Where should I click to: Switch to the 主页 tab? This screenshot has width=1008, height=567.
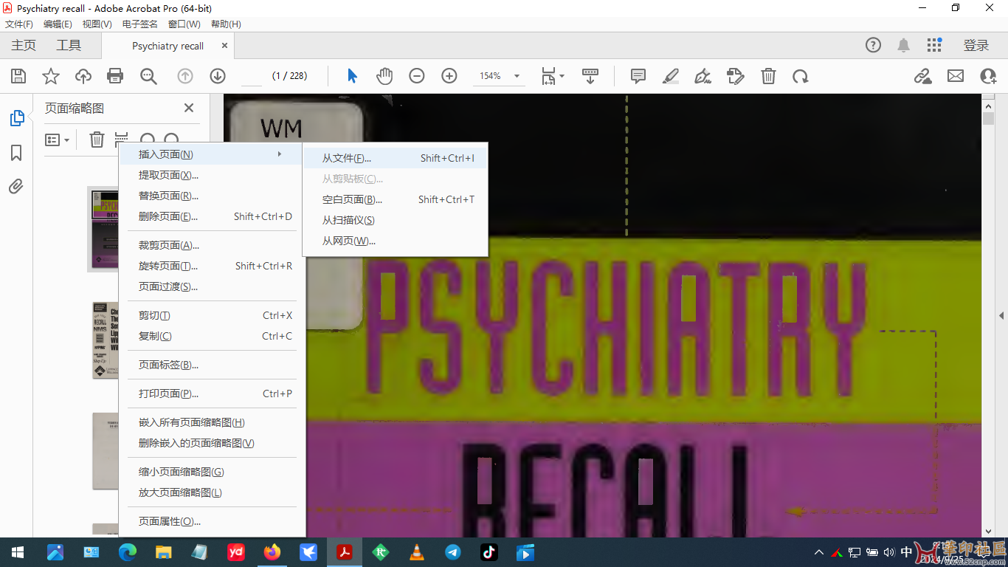point(24,46)
